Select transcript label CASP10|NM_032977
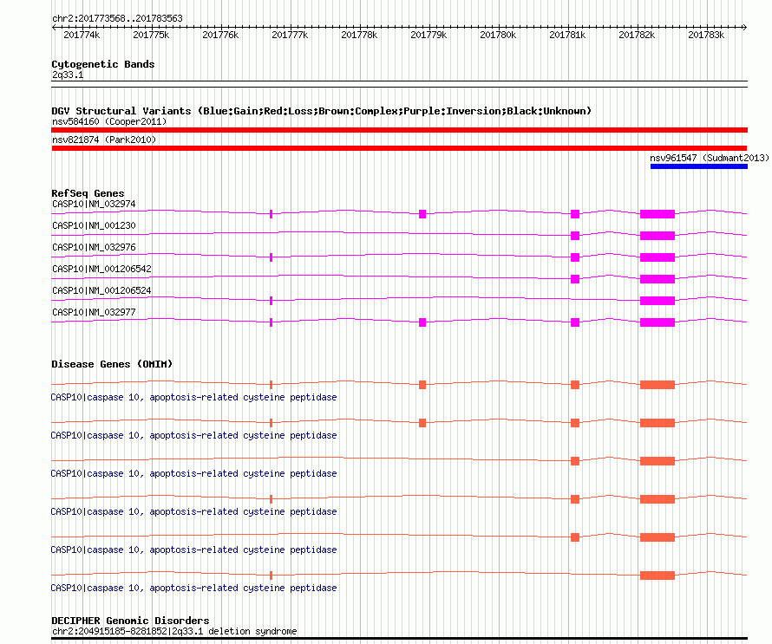 (x=94, y=312)
